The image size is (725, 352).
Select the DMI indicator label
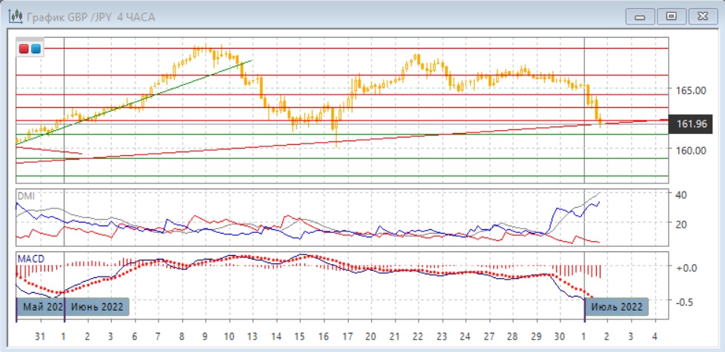tap(26, 195)
